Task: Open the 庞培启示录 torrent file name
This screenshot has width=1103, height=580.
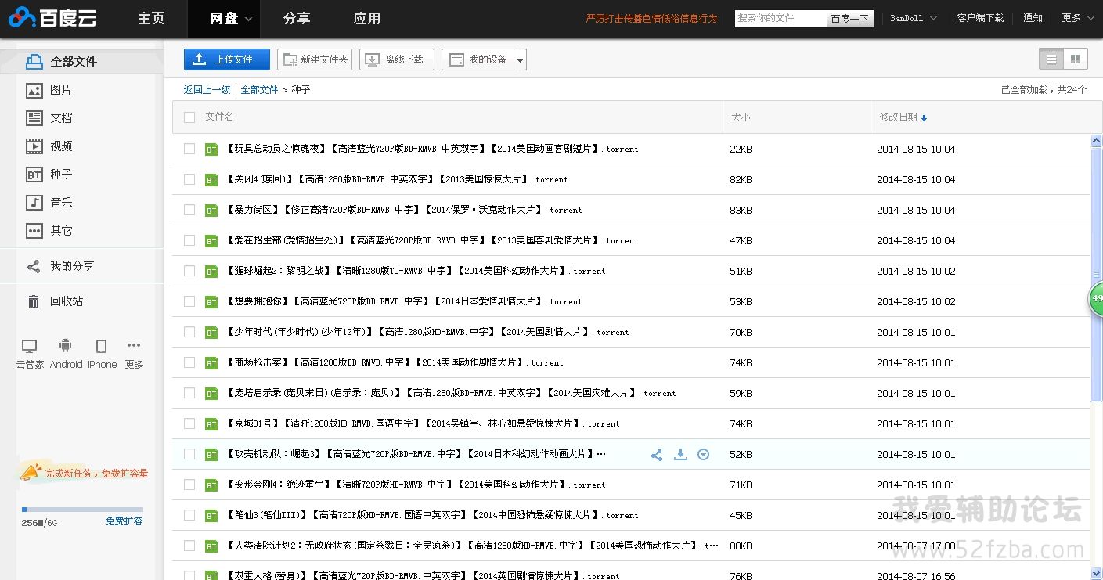Action: tap(451, 394)
